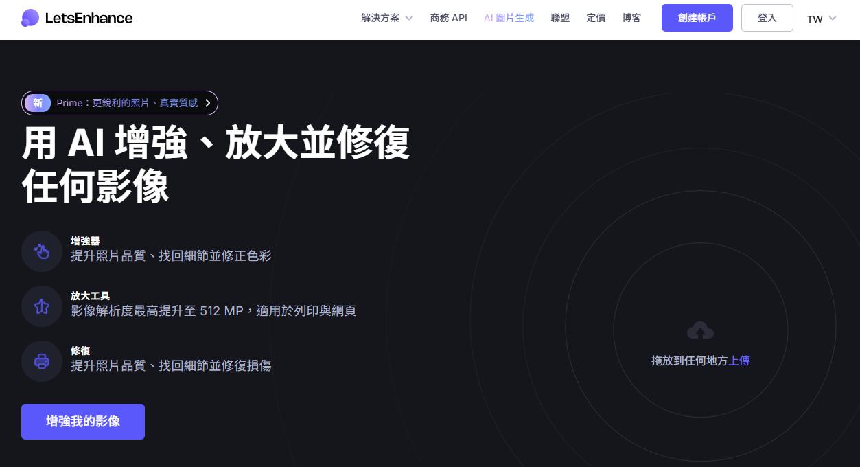
Task: Click 提升照片品質、找回細節並修復損傷 description
Action: point(171,366)
